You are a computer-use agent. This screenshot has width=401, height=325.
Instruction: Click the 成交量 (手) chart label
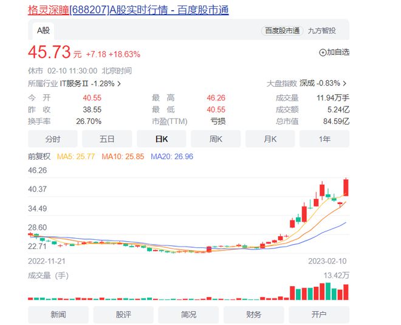[x=48, y=275]
